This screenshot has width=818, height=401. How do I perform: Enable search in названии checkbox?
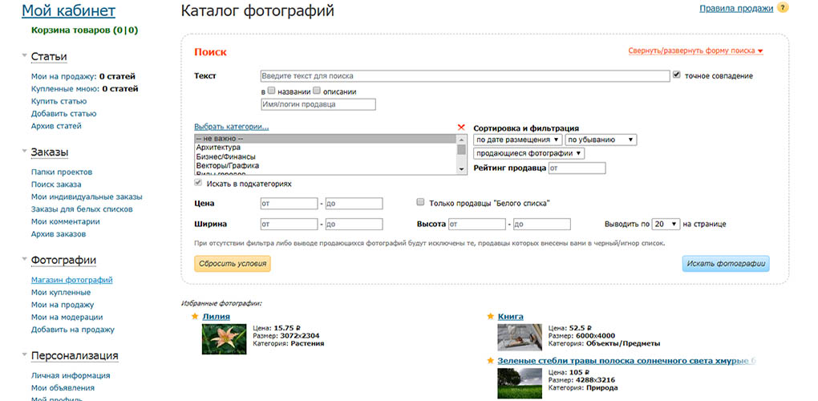click(x=271, y=91)
